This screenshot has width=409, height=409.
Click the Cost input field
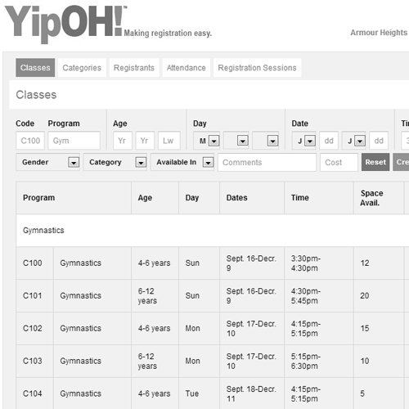[x=339, y=162]
